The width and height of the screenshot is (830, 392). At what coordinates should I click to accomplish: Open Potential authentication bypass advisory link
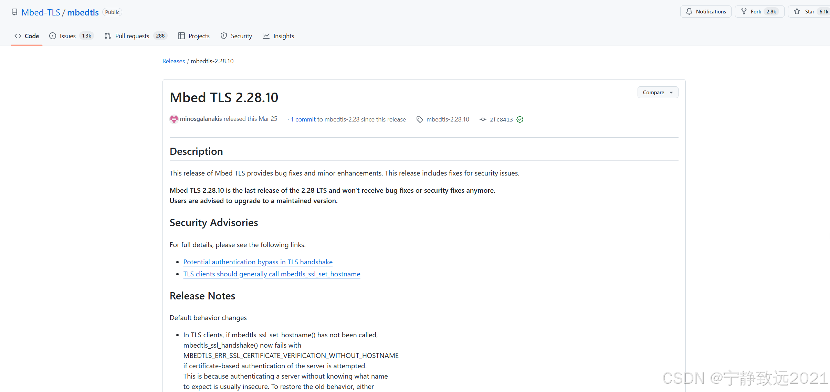[258, 262]
